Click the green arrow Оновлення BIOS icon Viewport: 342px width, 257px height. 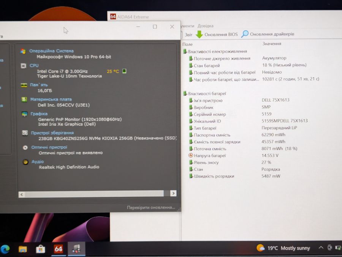click(199, 34)
